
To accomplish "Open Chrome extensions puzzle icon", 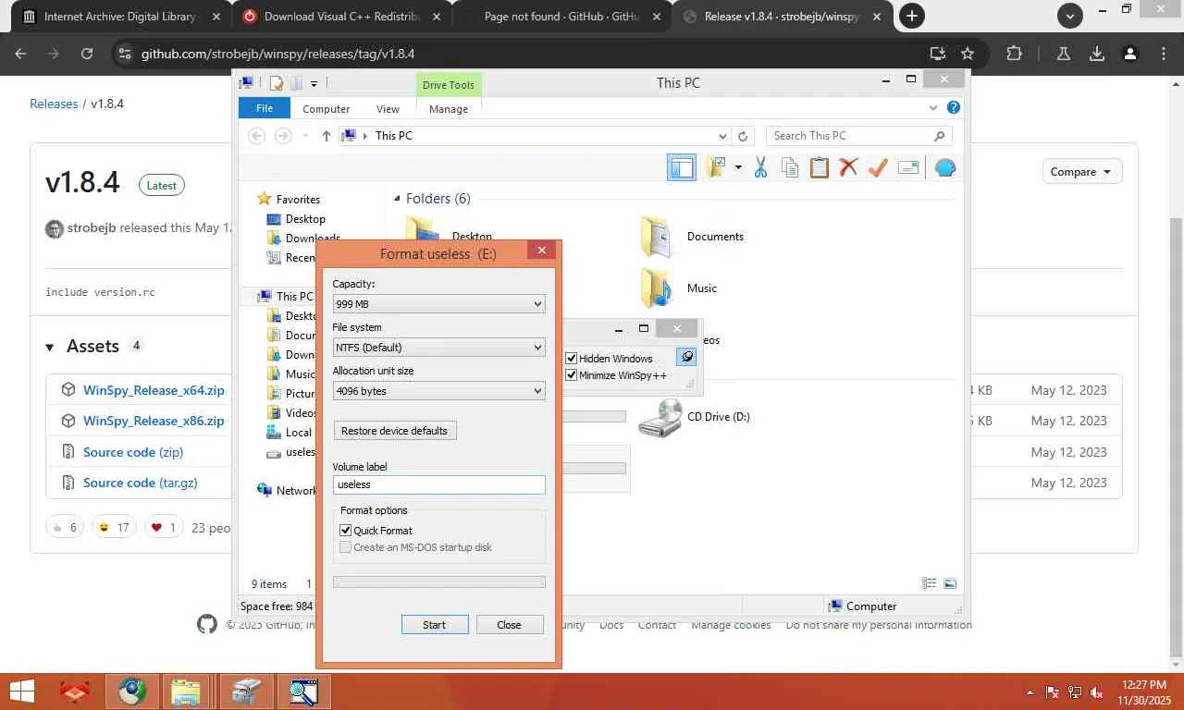I will 1014,54.
